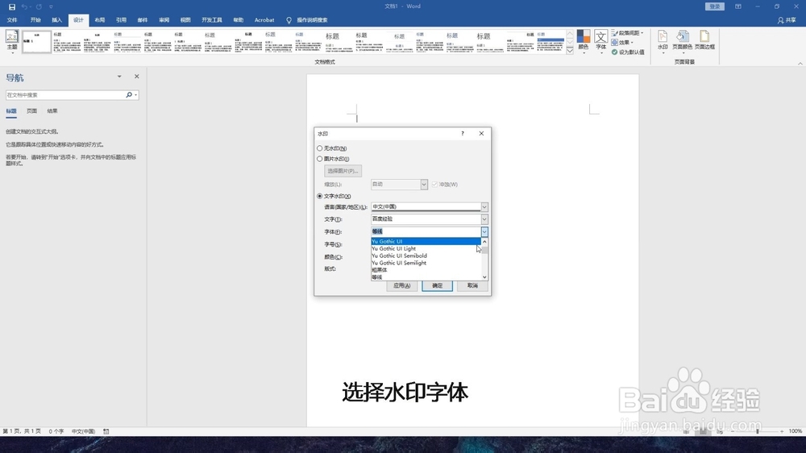Expand the document formatting gallery
The width and height of the screenshot is (806, 453).
coord(570,51)
